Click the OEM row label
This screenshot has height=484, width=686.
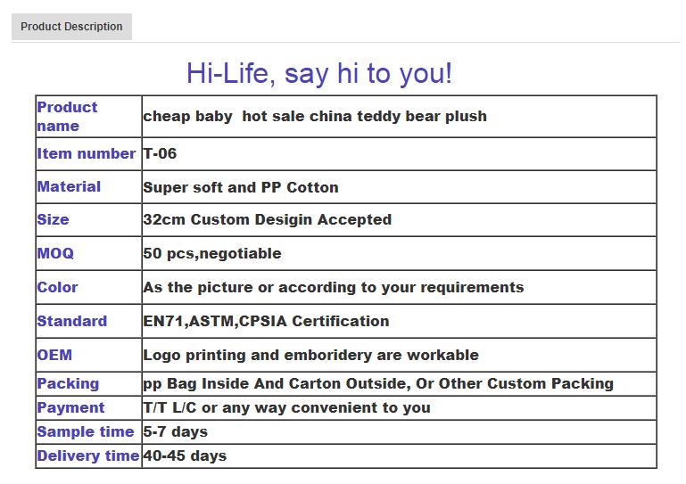[x=54, y=355]
